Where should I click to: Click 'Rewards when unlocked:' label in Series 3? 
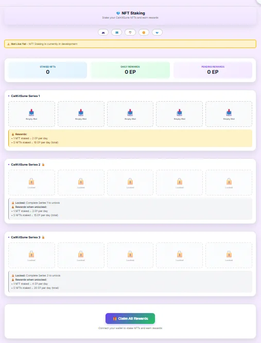coord(31,280)
